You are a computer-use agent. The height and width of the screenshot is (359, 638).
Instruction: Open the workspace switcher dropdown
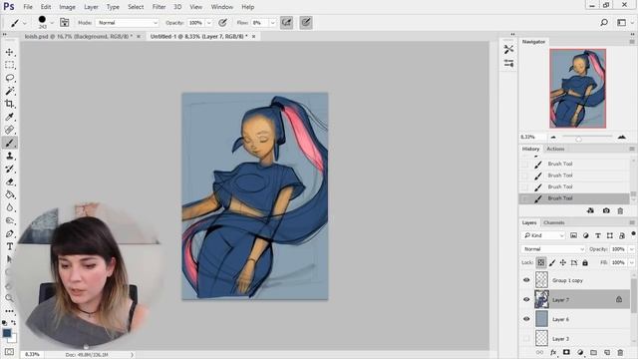point(624,22)
